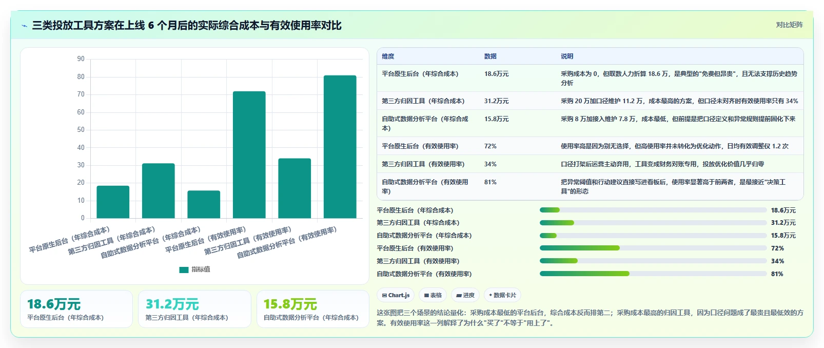Click the main title 三类投放工具方案 heading
The image size is (824, 348).
187,26
